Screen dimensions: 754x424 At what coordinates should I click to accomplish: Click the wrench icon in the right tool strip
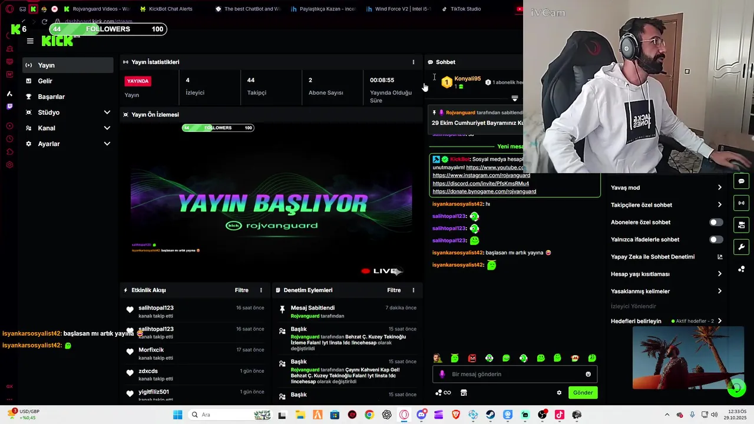[741, 247]
